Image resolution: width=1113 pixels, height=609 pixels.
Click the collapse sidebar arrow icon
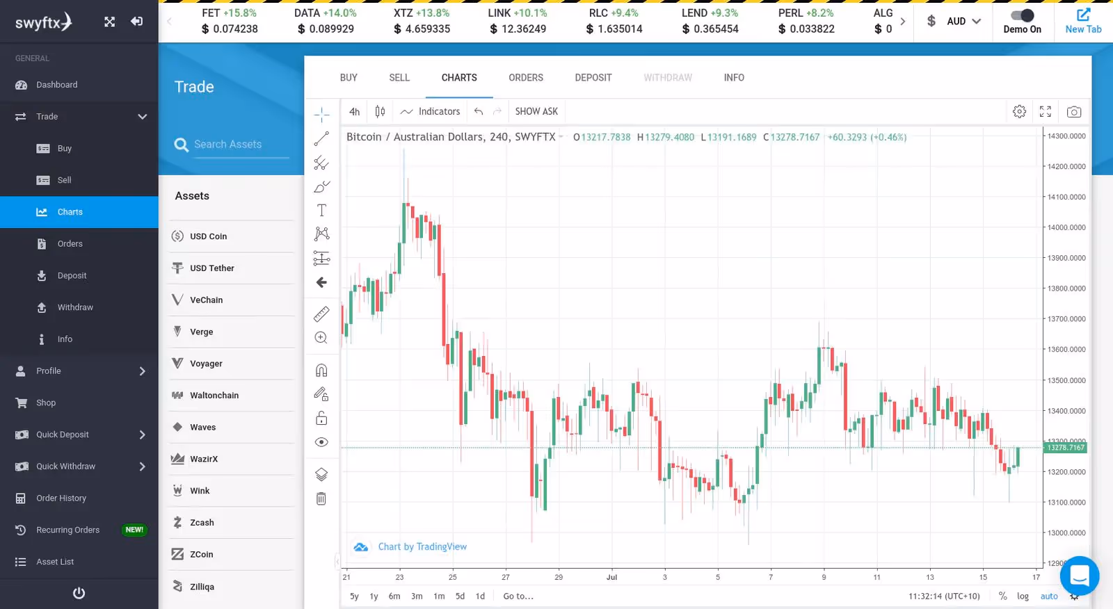click(x=137, y=22)
